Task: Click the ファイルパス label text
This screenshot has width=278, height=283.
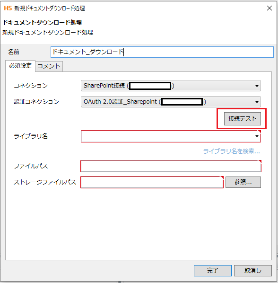Action: coord(31,166)
